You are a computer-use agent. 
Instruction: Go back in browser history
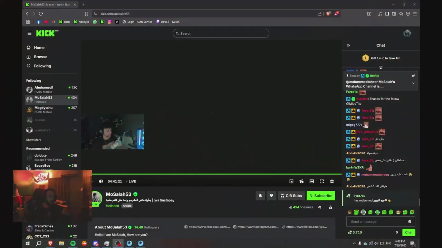point(27,14)
